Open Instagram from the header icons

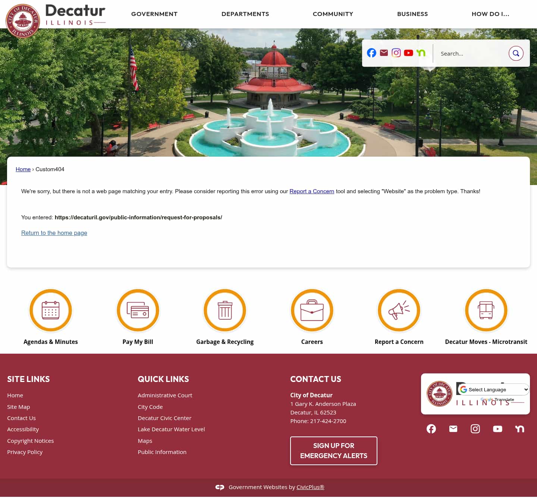tap(396, 53)
